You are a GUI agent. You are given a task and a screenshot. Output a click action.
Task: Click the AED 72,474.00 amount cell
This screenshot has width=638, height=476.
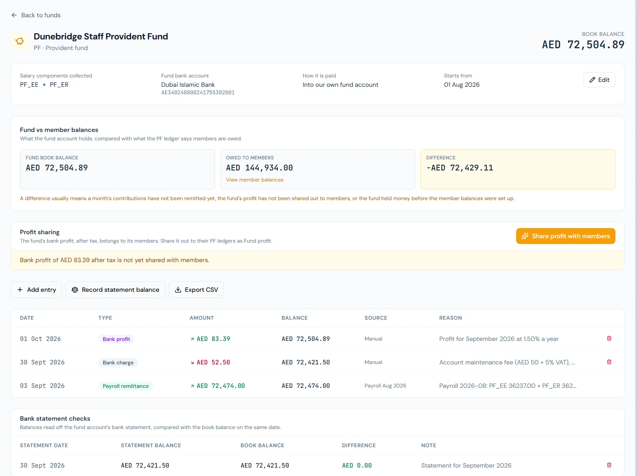(x=218, y=386)
